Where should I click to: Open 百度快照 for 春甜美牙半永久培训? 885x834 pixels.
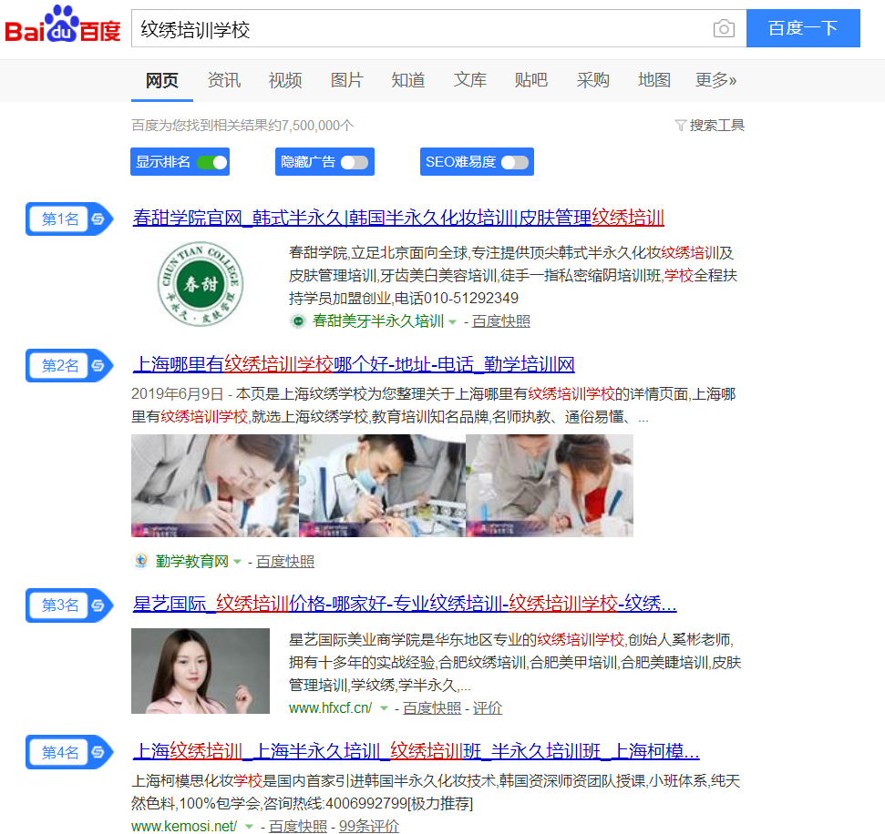[x=501, y=321]
